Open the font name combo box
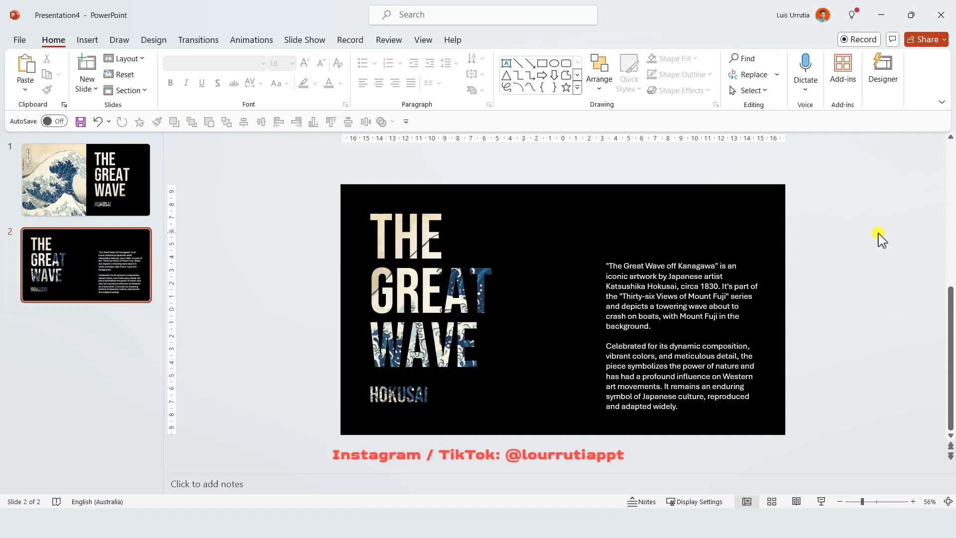Viewport: 956px width, 538px height. pos(215,63)
